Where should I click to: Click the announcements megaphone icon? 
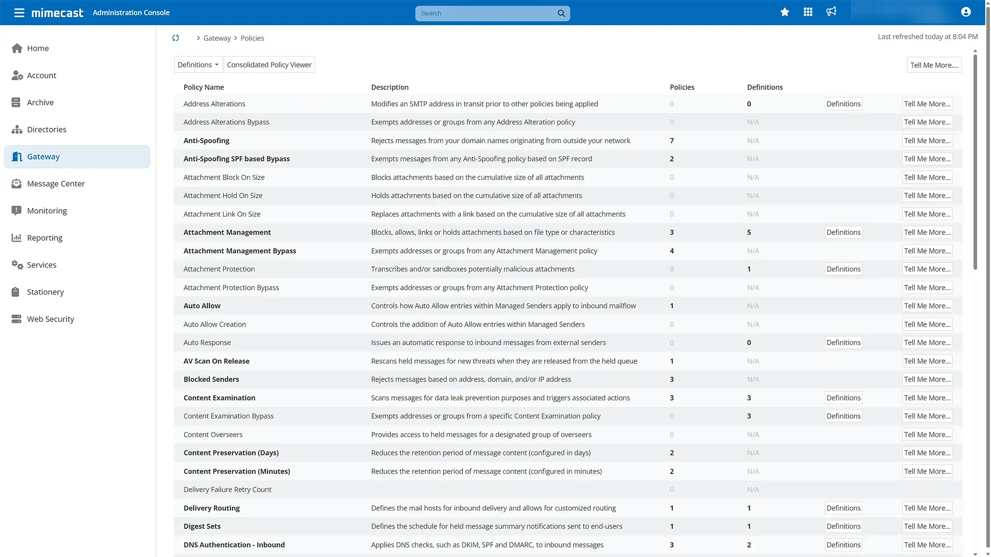[831, 12]
